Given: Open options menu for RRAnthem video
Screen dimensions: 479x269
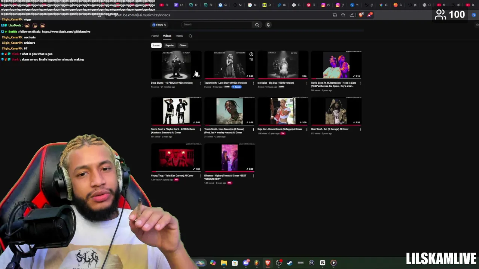Looking at the screenshot, I should tap(200, 129).
